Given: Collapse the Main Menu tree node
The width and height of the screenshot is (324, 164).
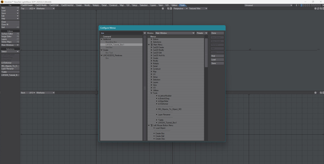Looking at the screenshot, I should coord(149,44).
